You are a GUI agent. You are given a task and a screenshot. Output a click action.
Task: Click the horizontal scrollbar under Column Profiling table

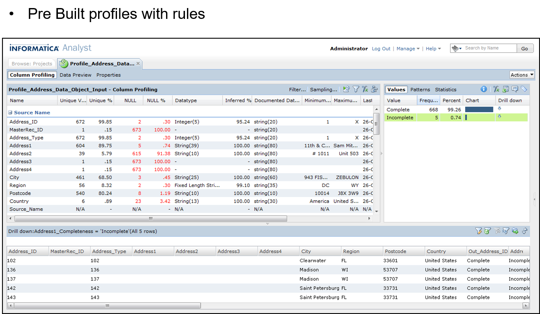pyautogui.click(x=151, y=219)
